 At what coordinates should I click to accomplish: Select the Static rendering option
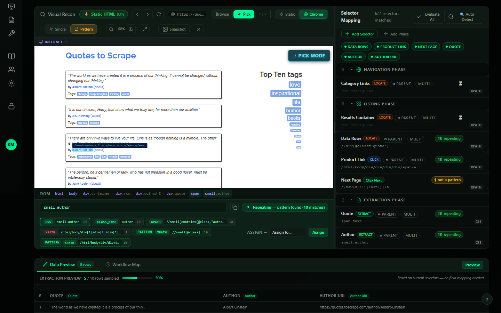click(287, 14)
